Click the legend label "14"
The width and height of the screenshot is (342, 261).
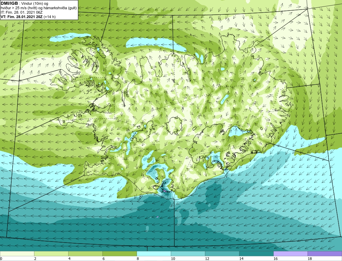[x=241, y=259]
